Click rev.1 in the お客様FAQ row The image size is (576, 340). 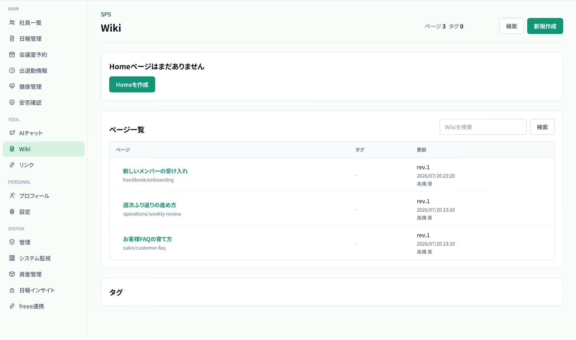coord(423,235)
